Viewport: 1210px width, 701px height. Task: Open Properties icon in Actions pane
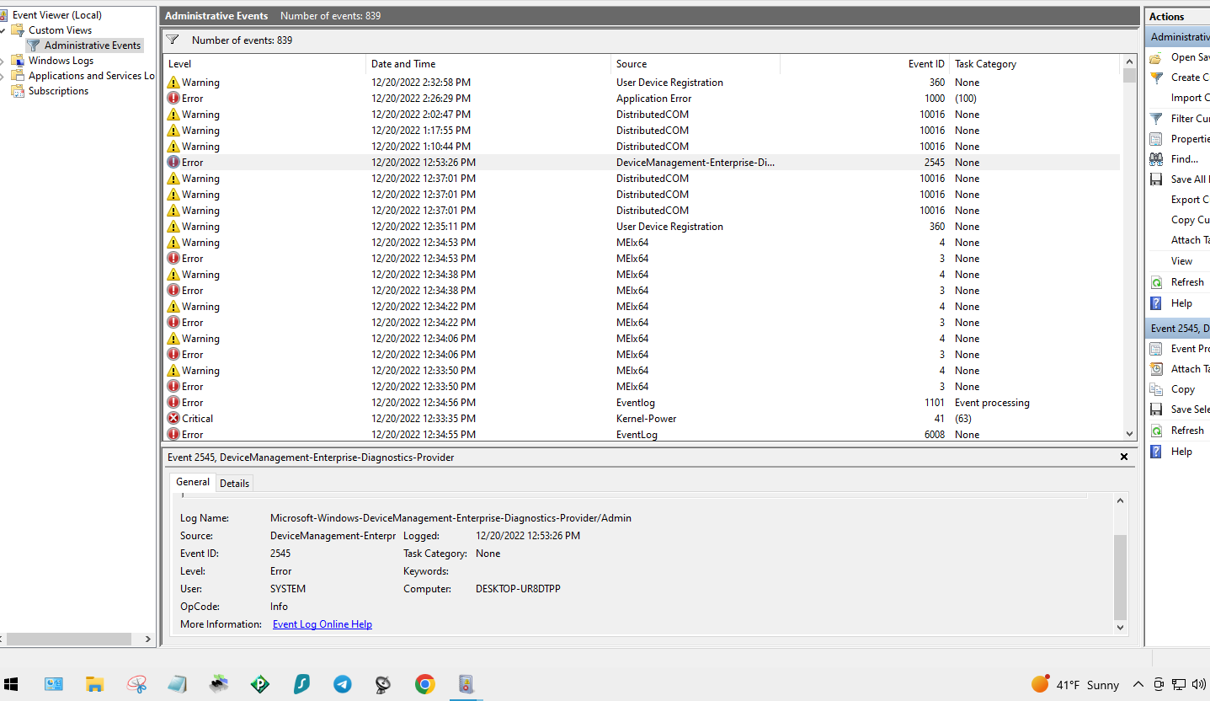1156,139
